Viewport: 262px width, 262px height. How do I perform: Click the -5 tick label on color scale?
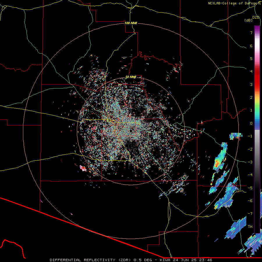pyautogui.click(x=250, y=188)
